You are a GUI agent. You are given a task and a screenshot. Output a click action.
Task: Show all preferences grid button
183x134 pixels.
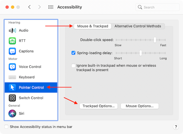[51, 7]
